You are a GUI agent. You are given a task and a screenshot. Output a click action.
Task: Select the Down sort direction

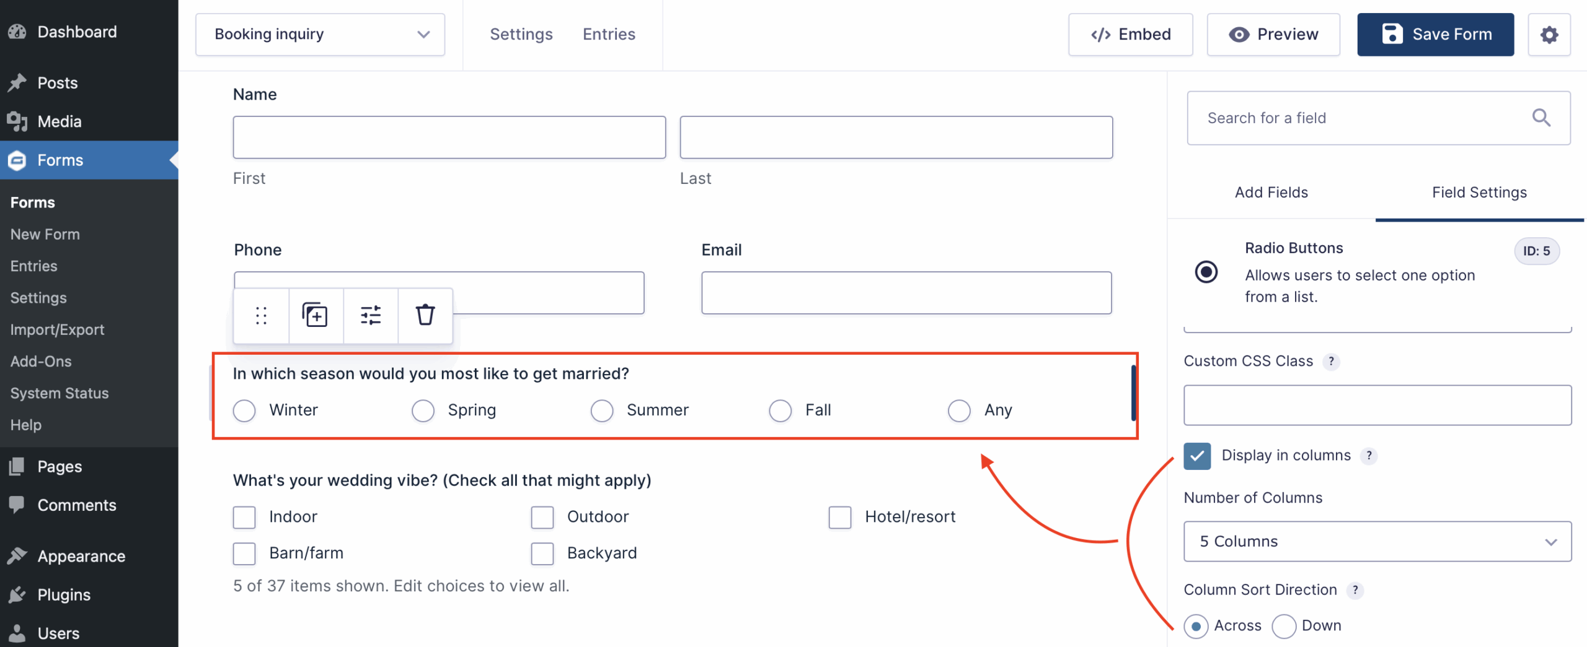coord(1284,626)
